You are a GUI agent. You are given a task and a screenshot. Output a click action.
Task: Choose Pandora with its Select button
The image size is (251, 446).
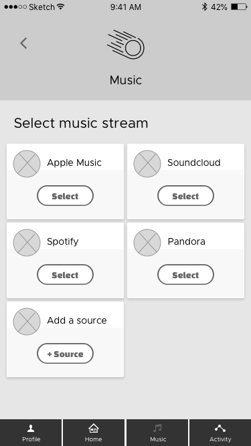pos(185,274)
